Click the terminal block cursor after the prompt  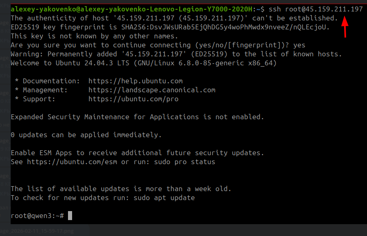pos(70,216)
